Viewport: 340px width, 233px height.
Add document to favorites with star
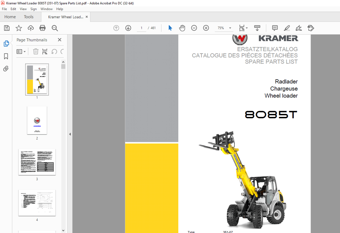(18, 28)
